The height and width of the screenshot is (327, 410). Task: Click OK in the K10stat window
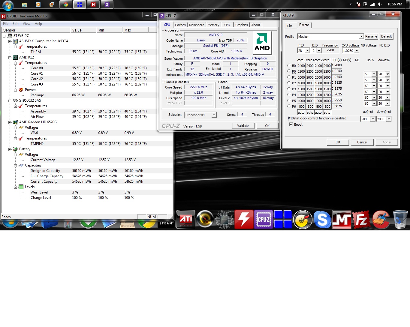pyautogui.click(x=338, y=142)
